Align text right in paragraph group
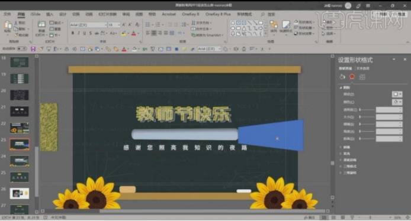 [x=160, y=33]
